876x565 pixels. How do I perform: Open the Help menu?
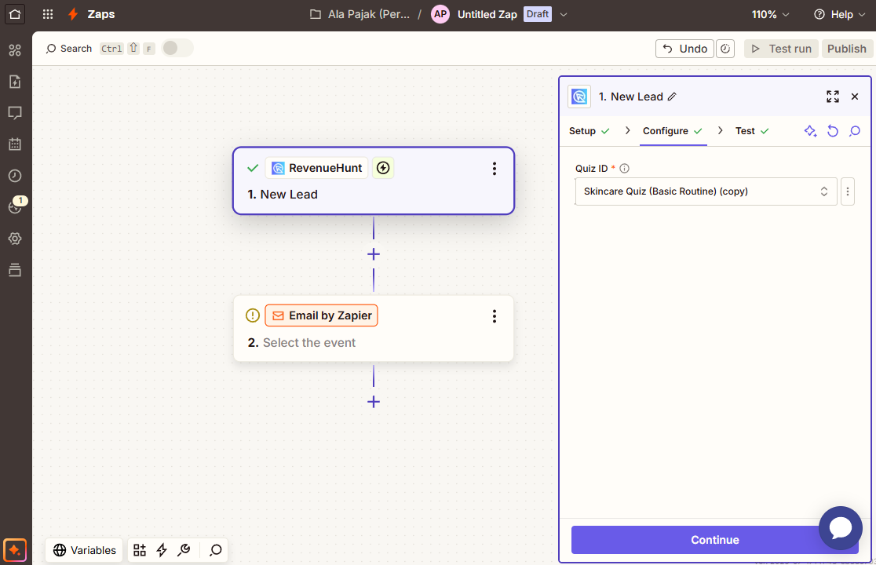840,14
